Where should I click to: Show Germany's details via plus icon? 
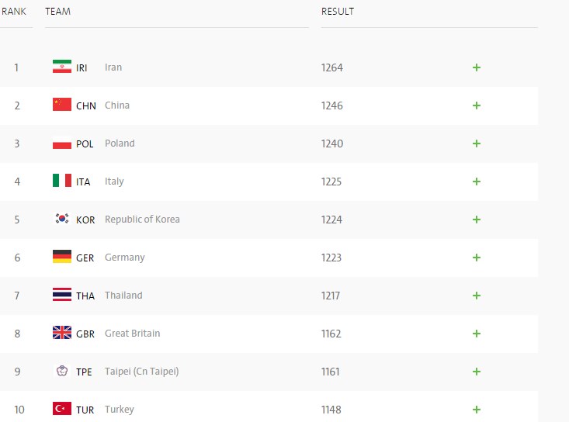[477, 258]
